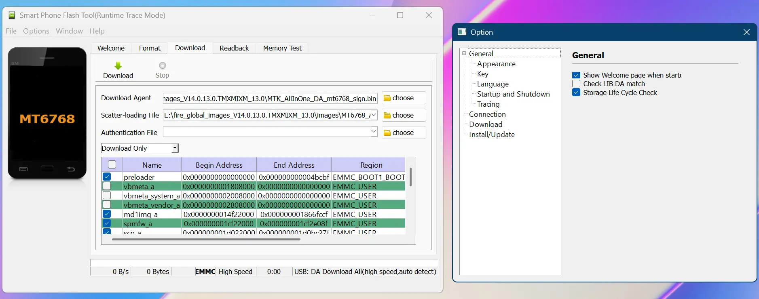The height and width of the screenshot is (299, 759).
Task: Click the EMMC_BOOT1_BOOT region cell
Action: [x=369, y=177]
